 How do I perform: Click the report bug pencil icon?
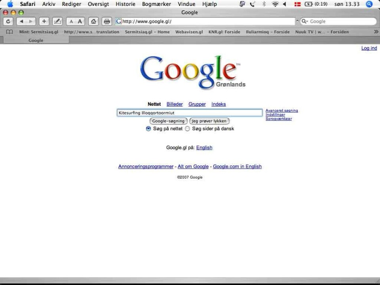point(57,21)
